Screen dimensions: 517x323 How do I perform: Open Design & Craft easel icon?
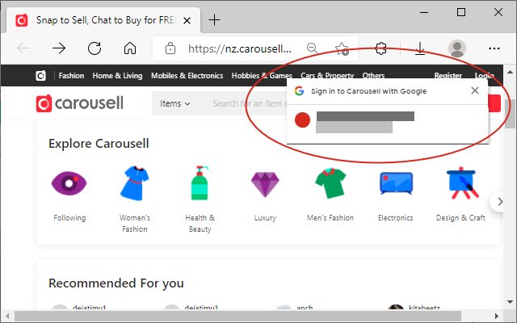461,183
